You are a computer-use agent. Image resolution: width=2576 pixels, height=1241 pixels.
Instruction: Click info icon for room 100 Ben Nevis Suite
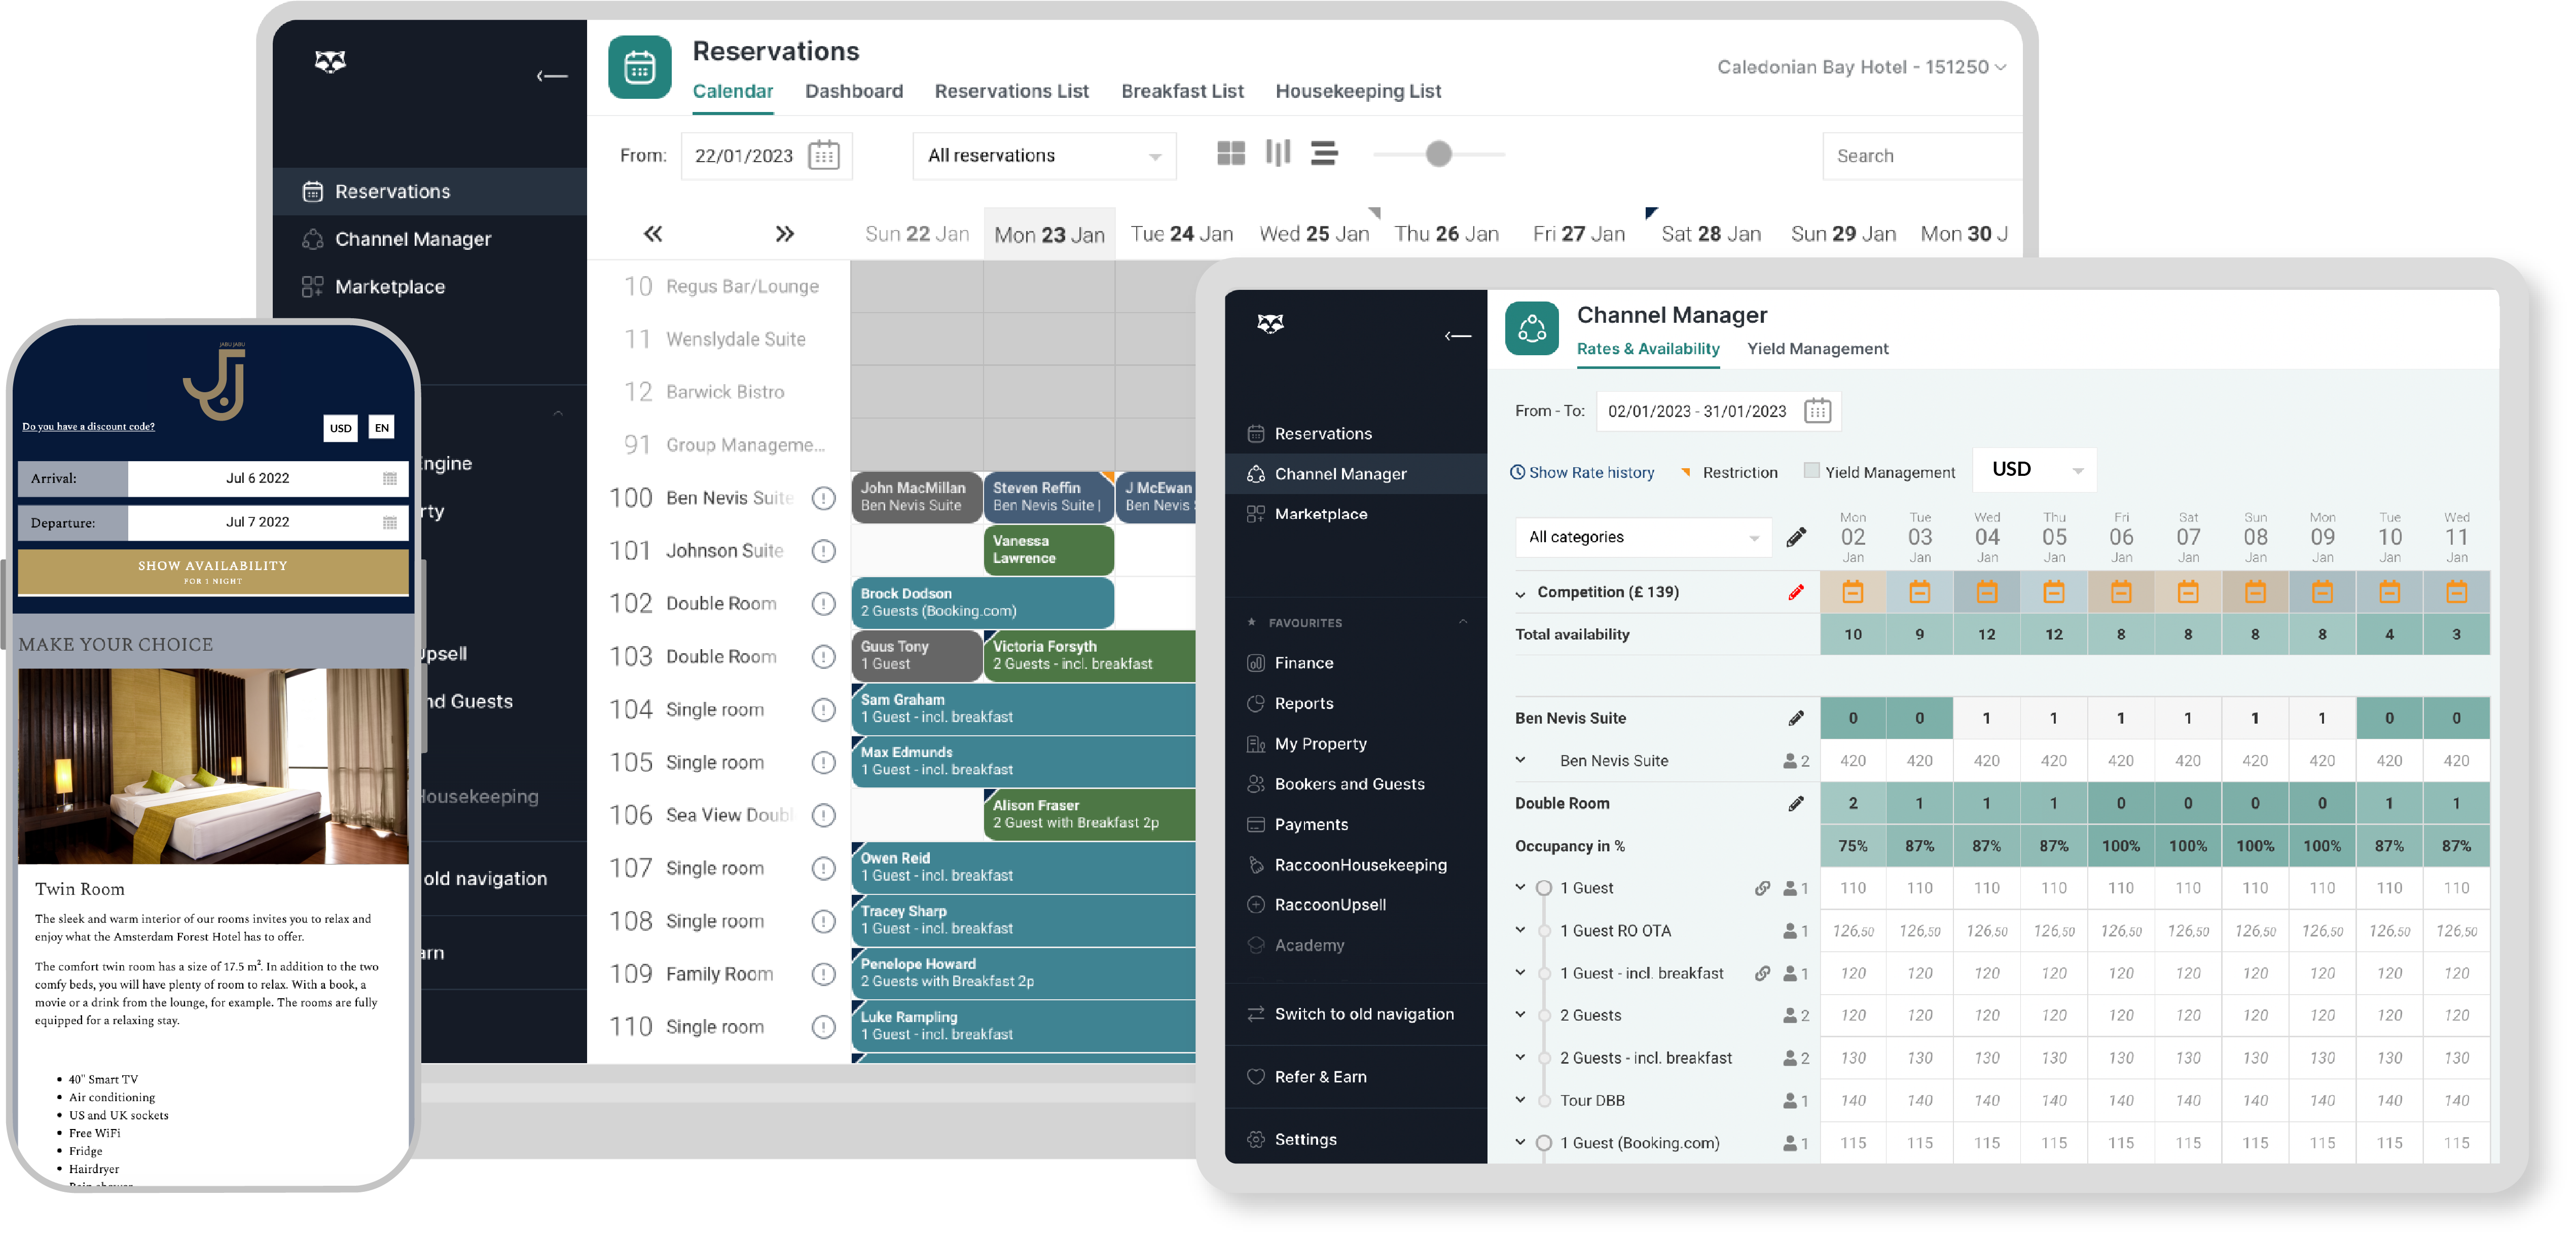[823, 498]
